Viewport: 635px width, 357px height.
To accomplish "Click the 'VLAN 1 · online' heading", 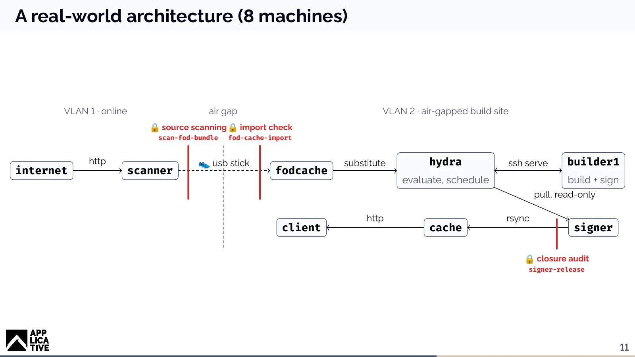I will pyautogui.click(x=96, y=111).
